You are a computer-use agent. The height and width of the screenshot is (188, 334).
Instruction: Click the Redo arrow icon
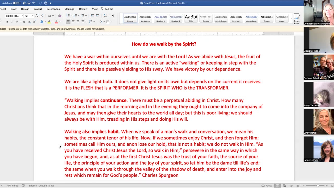click(41, 3)
